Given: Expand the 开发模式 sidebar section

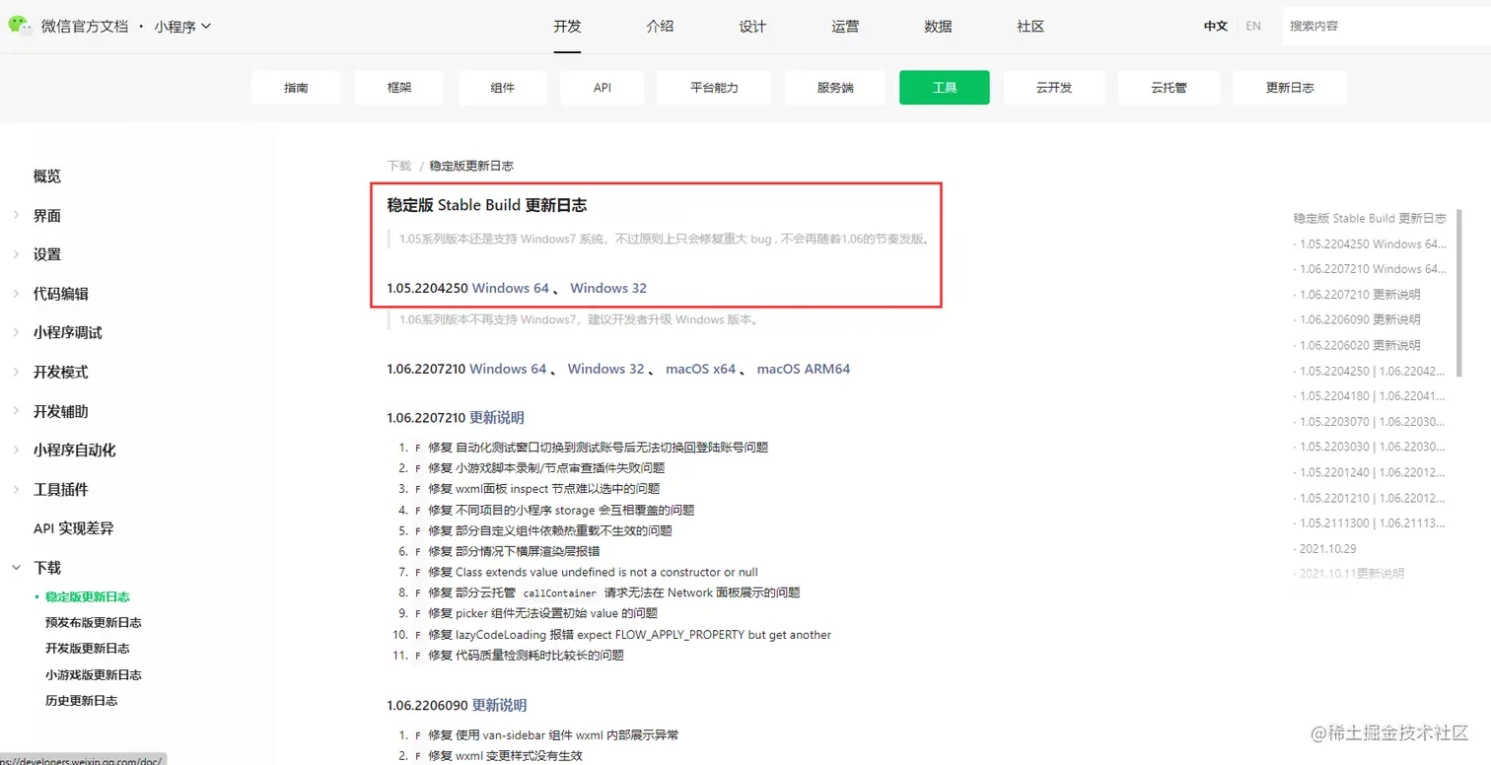Looking at the screenshot, I should point(61,372).
